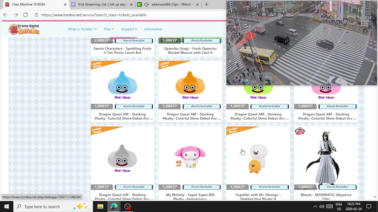This screenshot has height=212, width=378.
Task: Click Limited Stock ribbon on blue slime
Action: [x=100, y=64]
